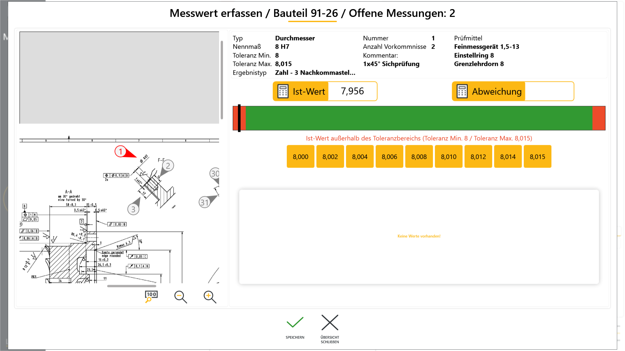Click the '1x45° Sichprüfung' comment text
Viewport: 625px width, 351px height.
click(x=391, y=64)
